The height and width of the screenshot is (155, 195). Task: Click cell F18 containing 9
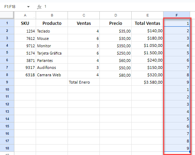point(176,148)
